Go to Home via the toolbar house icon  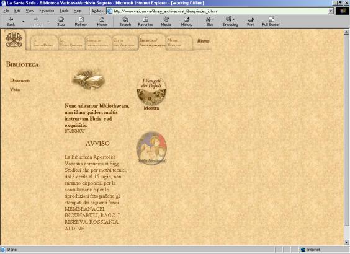pyautogui.click(x=102, y=22)
